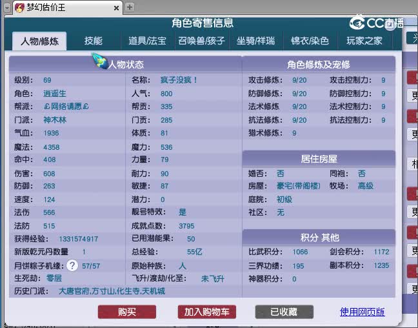Click the 猎术修炼 value 9
The height and width of the screenshot is (328, 418).
tap(294, 133)
